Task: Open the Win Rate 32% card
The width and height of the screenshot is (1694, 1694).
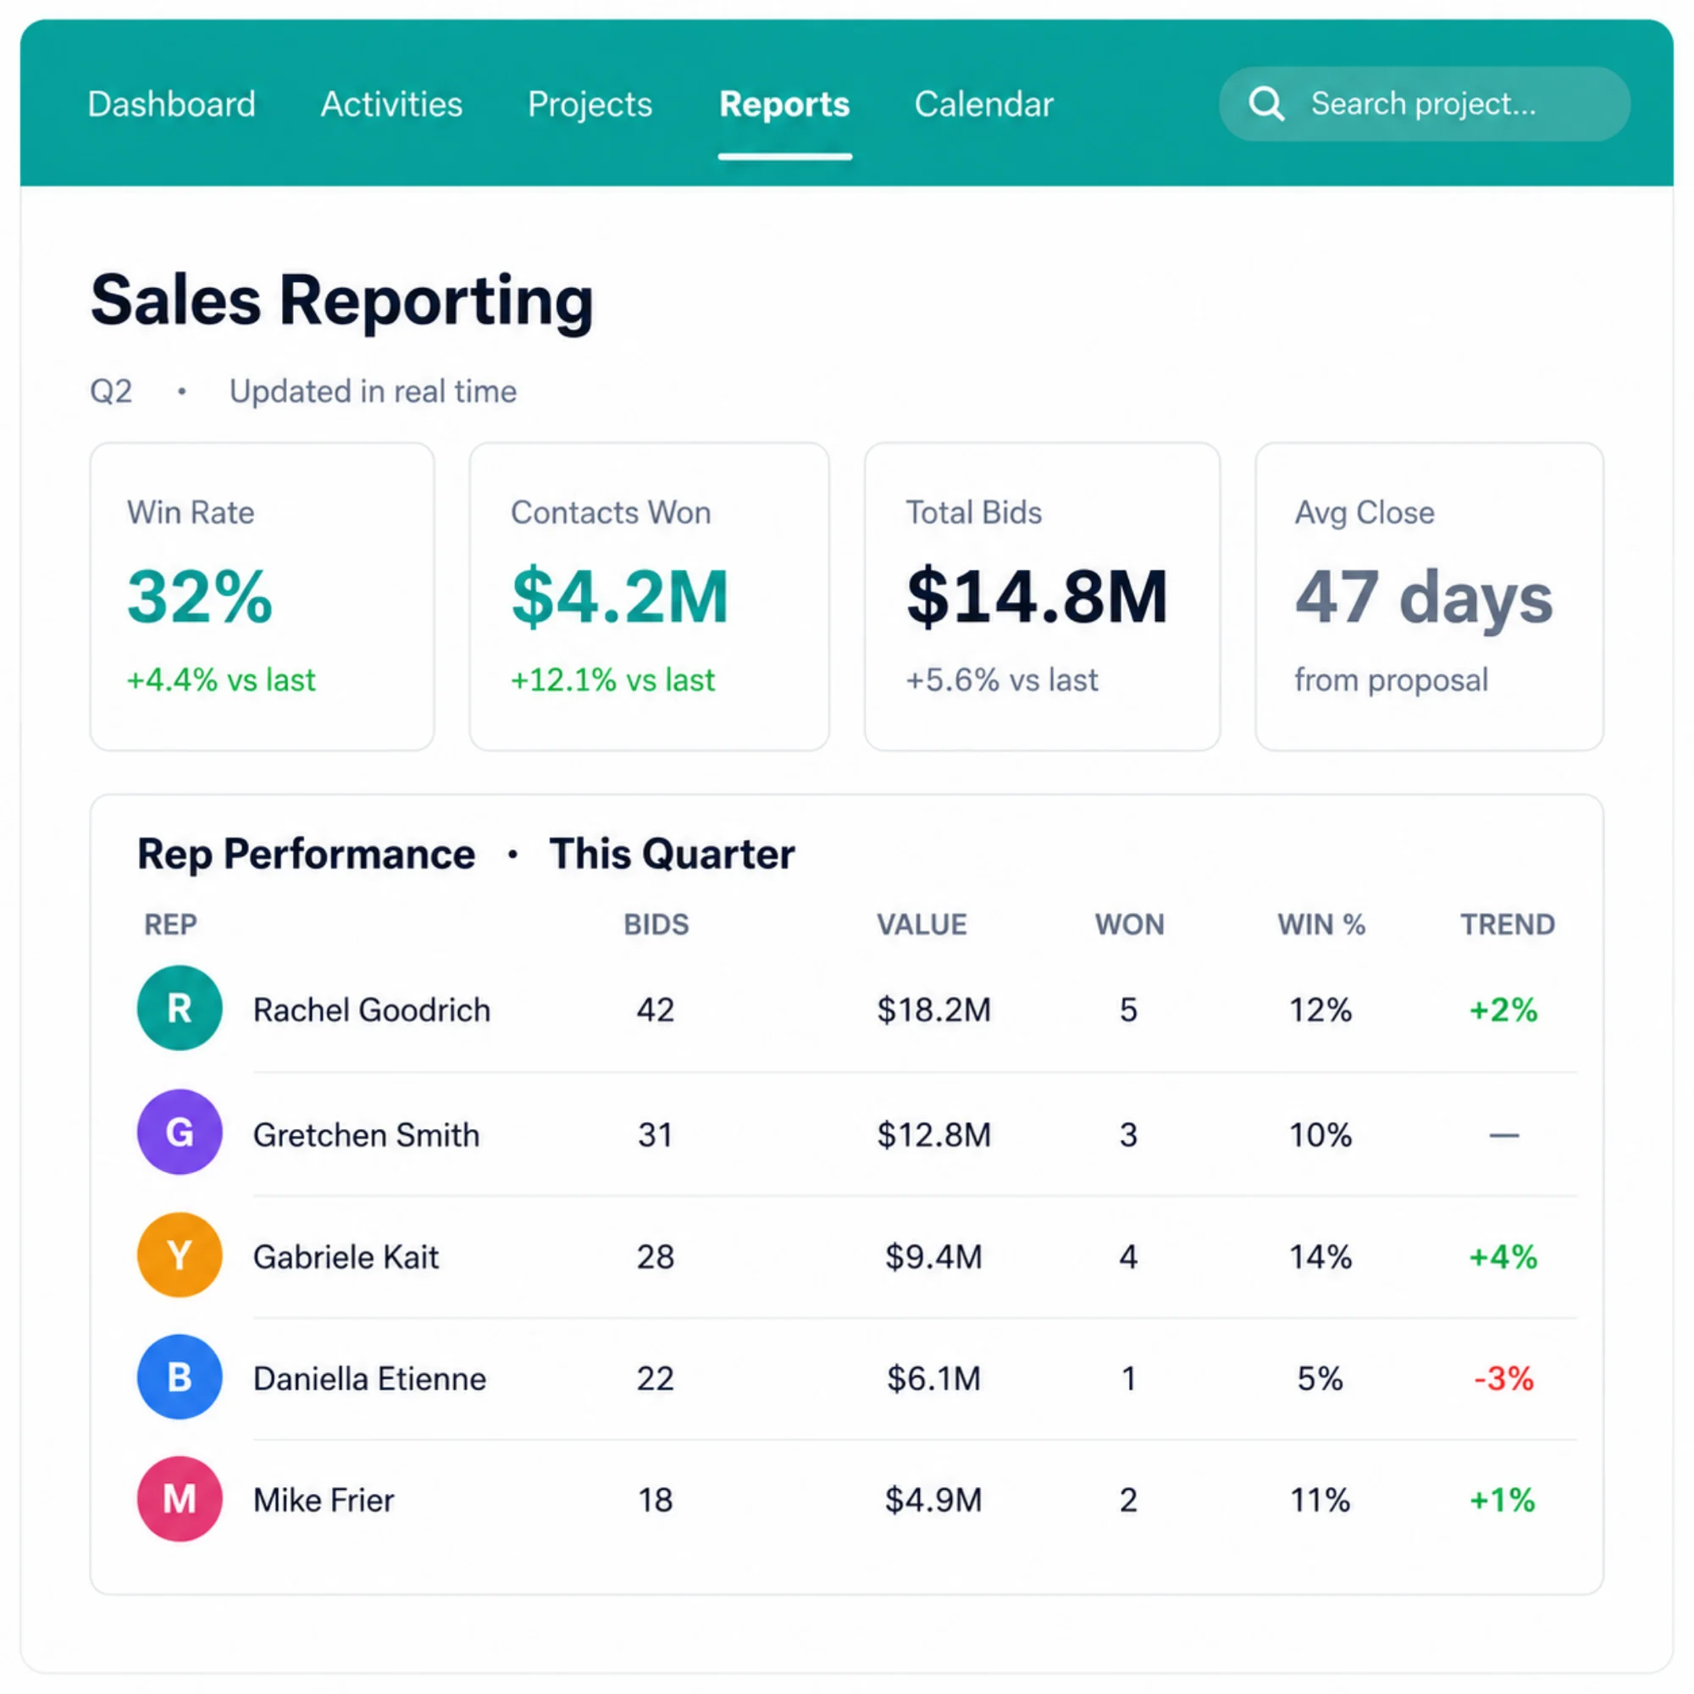Action: pos(263,596)
